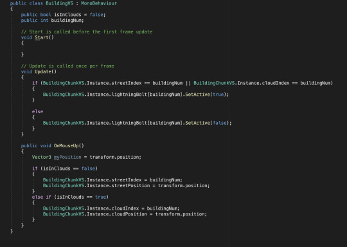The height and width of the screenshot is (247, 347).
Task: Click the 'if (isInClouds == false)' condition
Action: (x=65, y=169)
